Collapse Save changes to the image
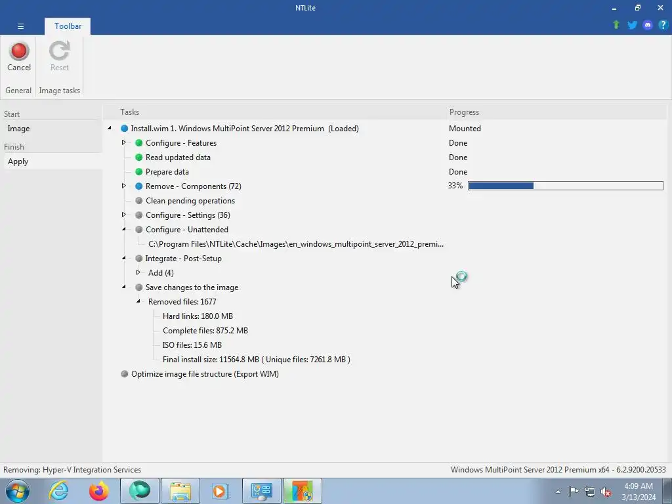This screenshot has height=504, width=672. (124, 287)
